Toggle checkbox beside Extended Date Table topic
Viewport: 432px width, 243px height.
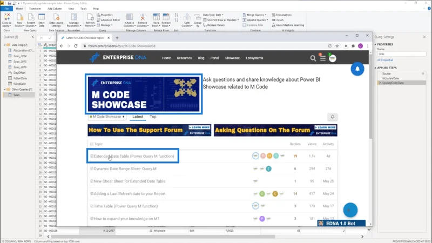92,156
